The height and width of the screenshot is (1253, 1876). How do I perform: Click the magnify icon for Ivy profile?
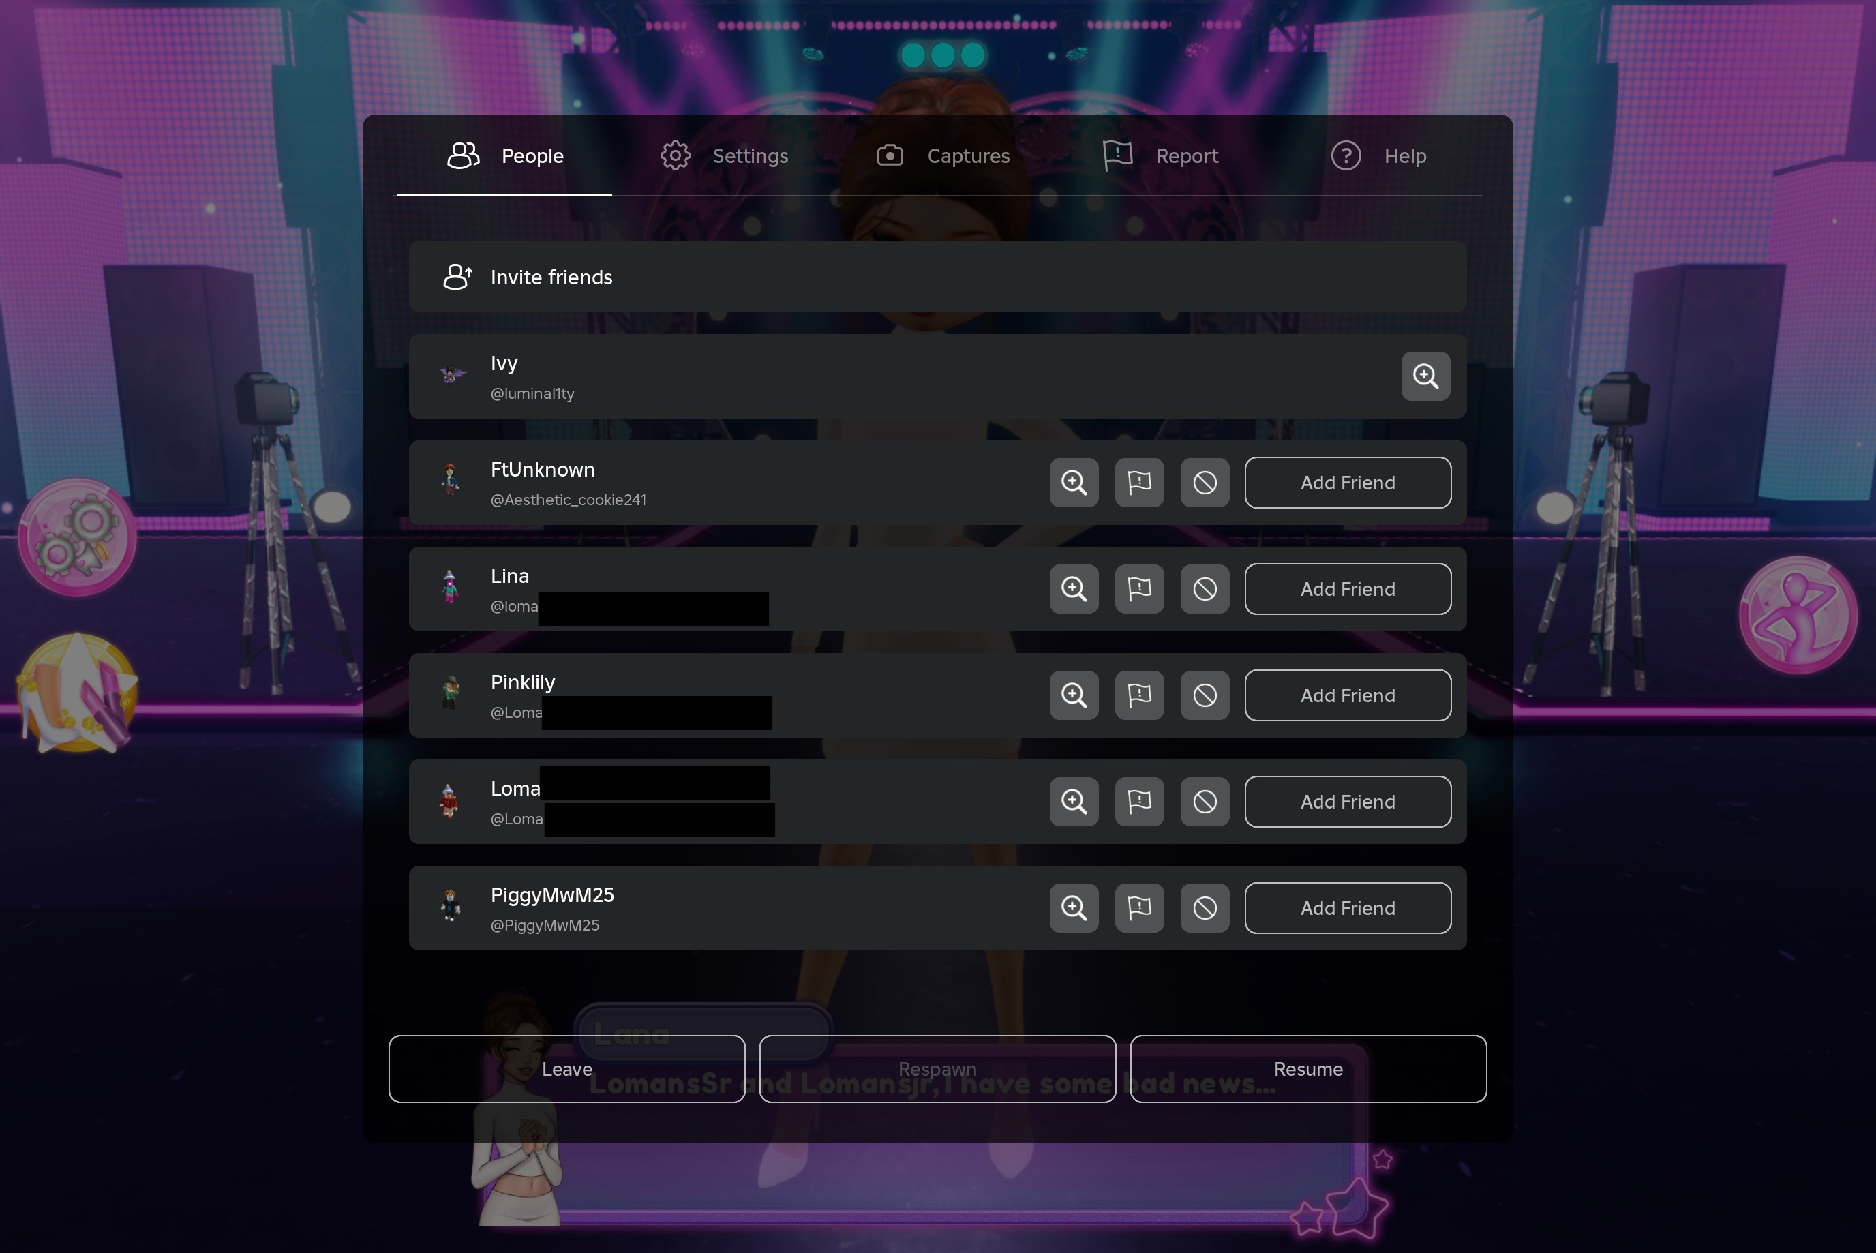(x=1425, y=376)
